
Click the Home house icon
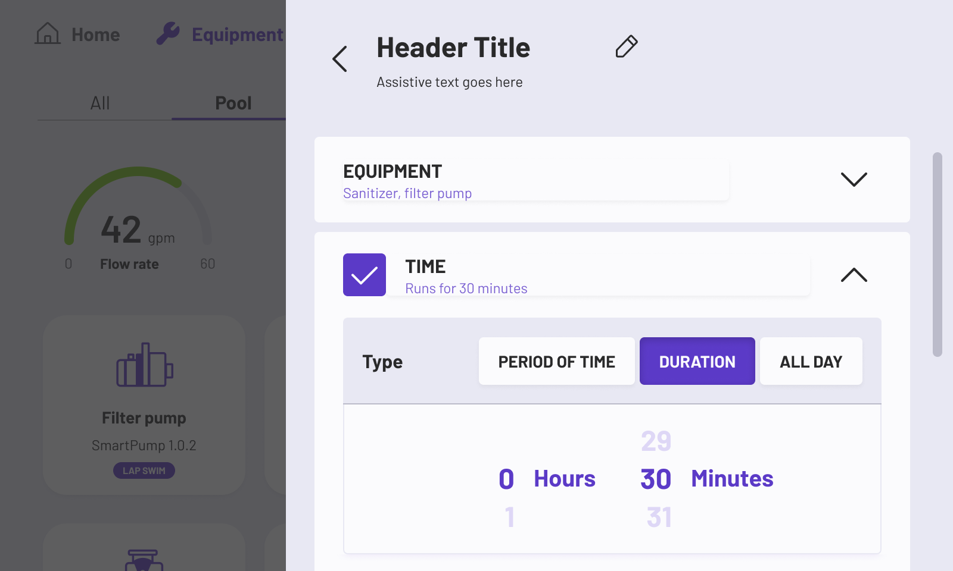click(48, 33)
